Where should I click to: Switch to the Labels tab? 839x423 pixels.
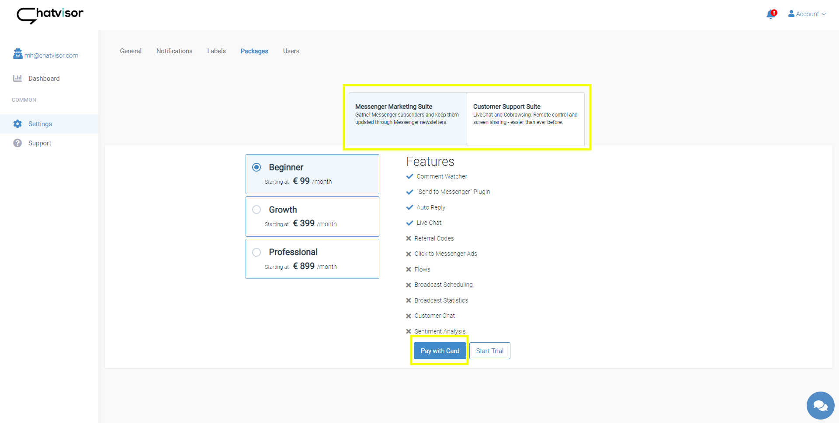(x=216, y=51)
